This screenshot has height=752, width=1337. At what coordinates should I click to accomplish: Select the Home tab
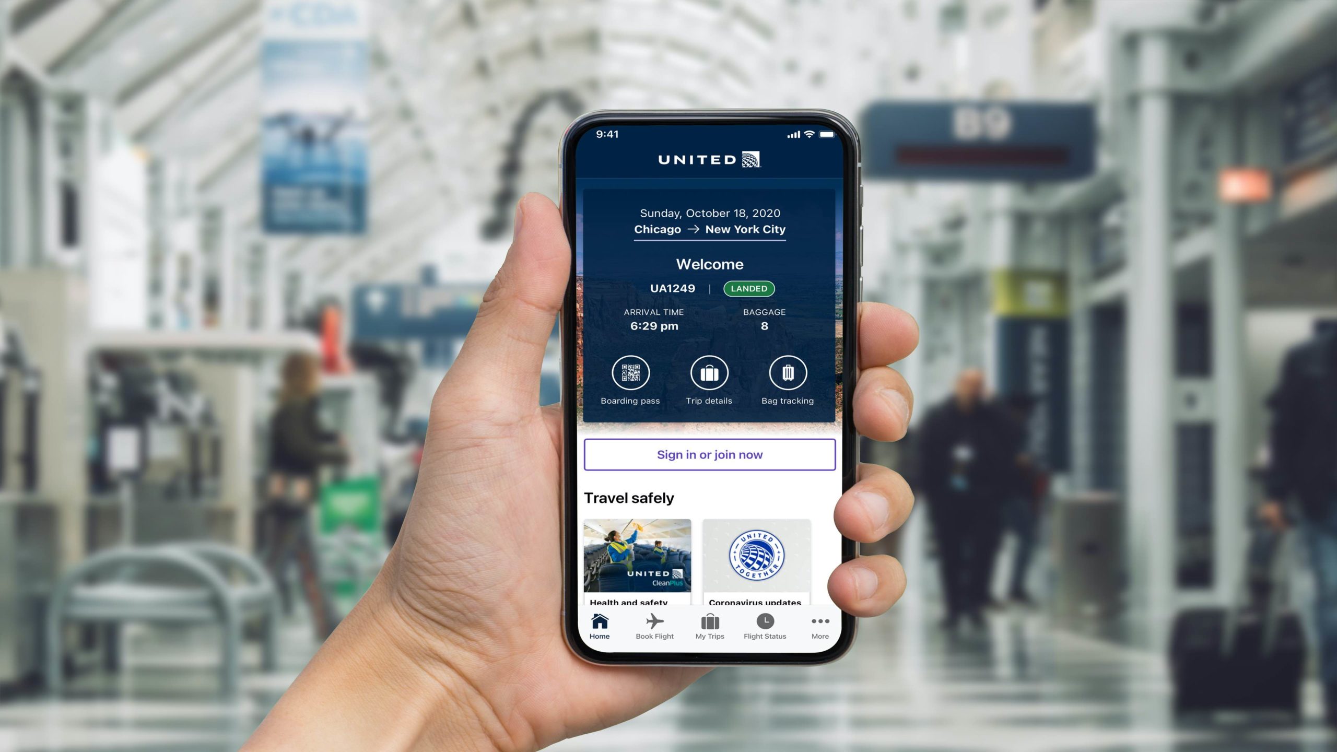(x=597, y=628)
